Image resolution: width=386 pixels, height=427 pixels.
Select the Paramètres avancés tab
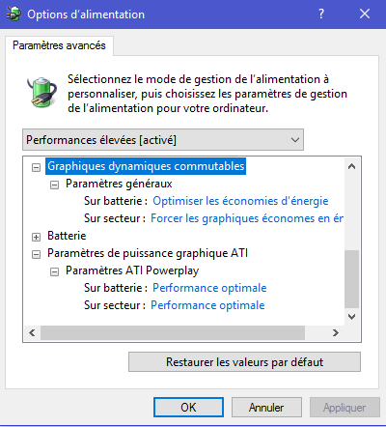[59, 45]
